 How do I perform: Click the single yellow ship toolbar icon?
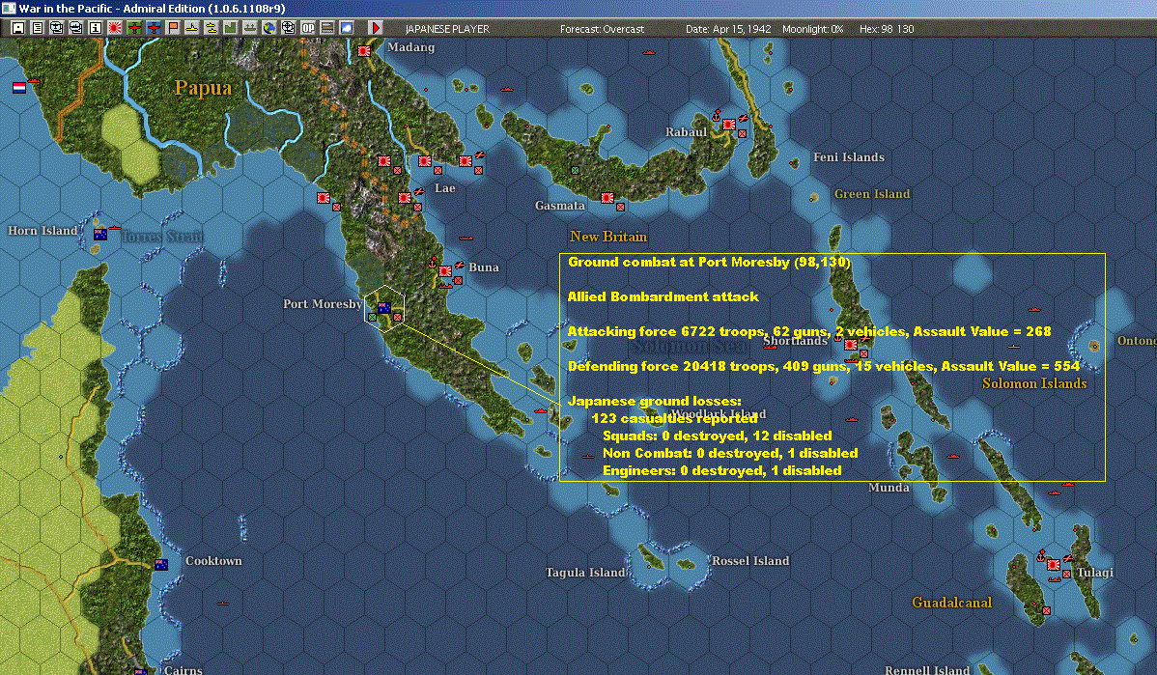[x=192, y=28]
